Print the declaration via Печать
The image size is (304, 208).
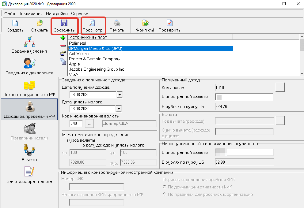(117, 26)
